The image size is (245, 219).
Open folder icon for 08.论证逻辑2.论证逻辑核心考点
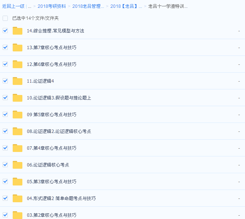[18, 131]
